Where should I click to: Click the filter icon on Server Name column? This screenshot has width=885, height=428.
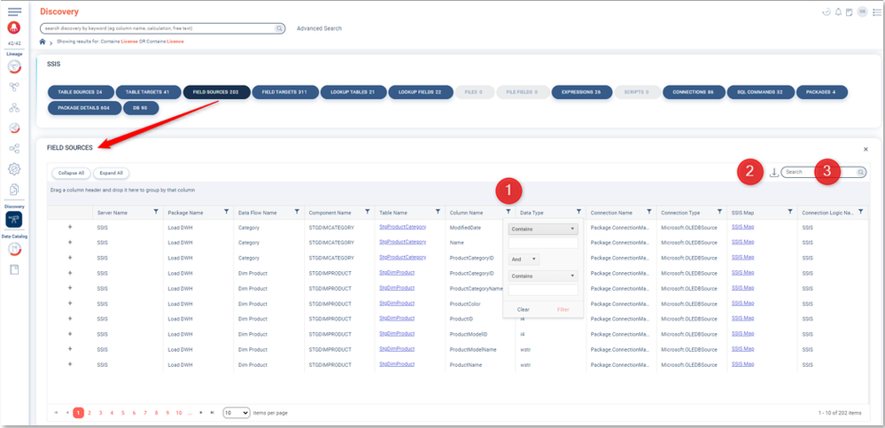156,212
